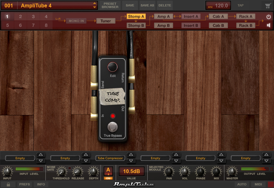Click the SAVE button

tap(130, 5)
